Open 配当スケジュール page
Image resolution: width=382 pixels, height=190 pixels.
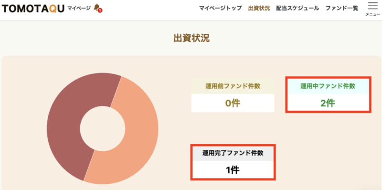[x=297, y=8]
